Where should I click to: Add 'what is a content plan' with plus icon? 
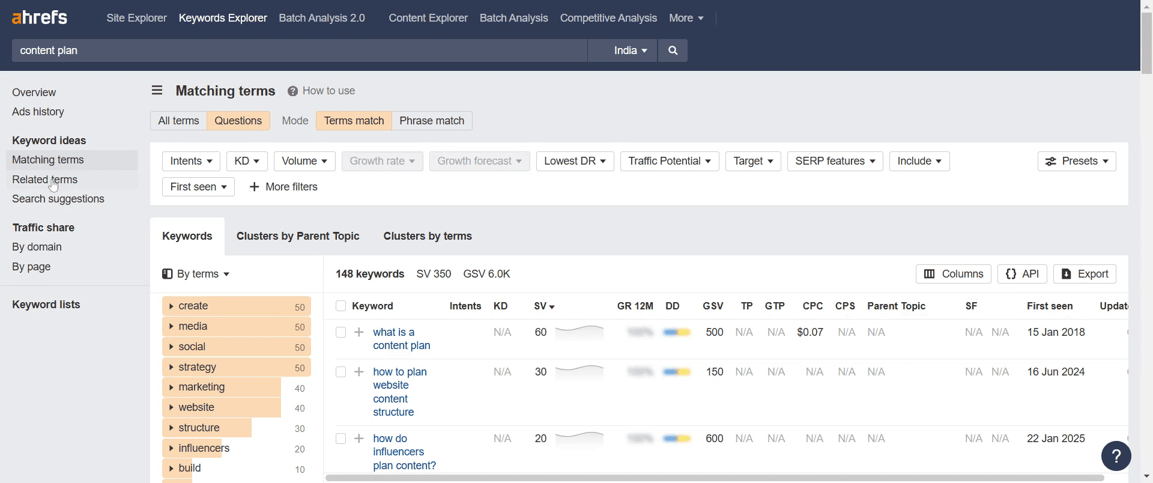[x=359, y=332]
